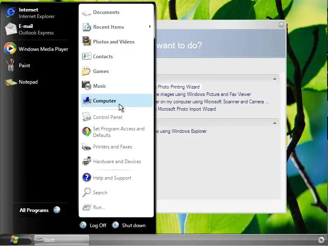Open Help and Support question-mark icon
This screenshot has width=328, height=246.
tap(87, 178)
